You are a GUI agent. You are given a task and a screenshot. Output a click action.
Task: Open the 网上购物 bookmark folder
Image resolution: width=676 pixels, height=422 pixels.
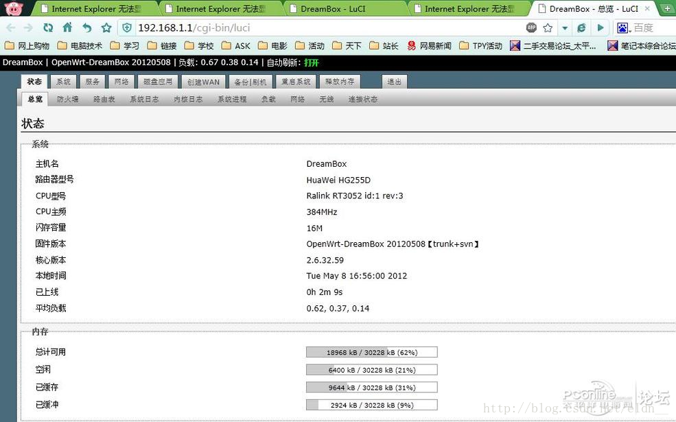27,46
